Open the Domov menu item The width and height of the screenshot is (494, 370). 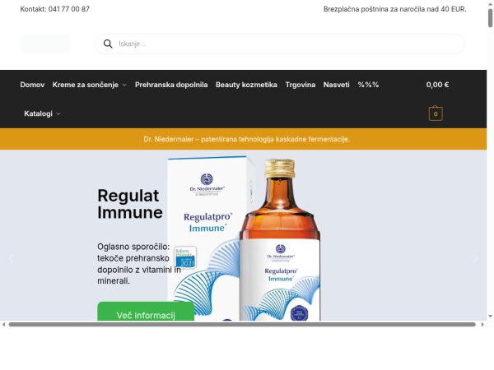[x=32, y=85]
